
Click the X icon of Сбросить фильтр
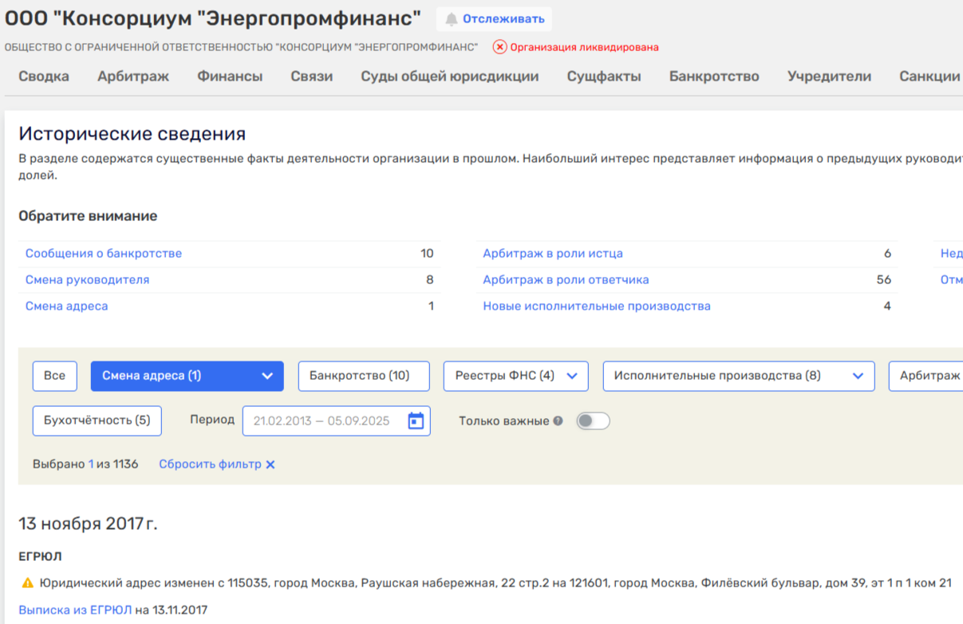pyautogui.click(x=270, y=464)
